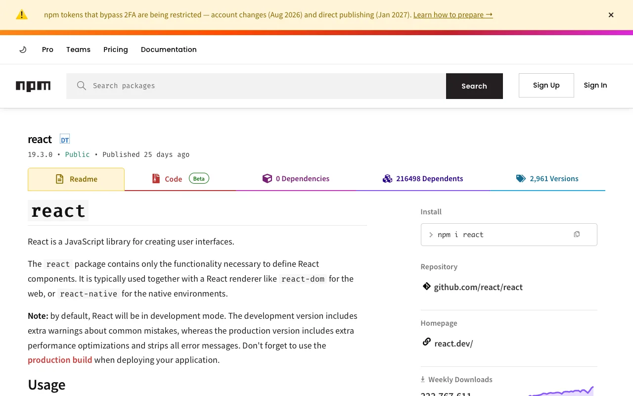The image size is (633, 396).
Task: Click the Search button
Action: coord(474,86)
